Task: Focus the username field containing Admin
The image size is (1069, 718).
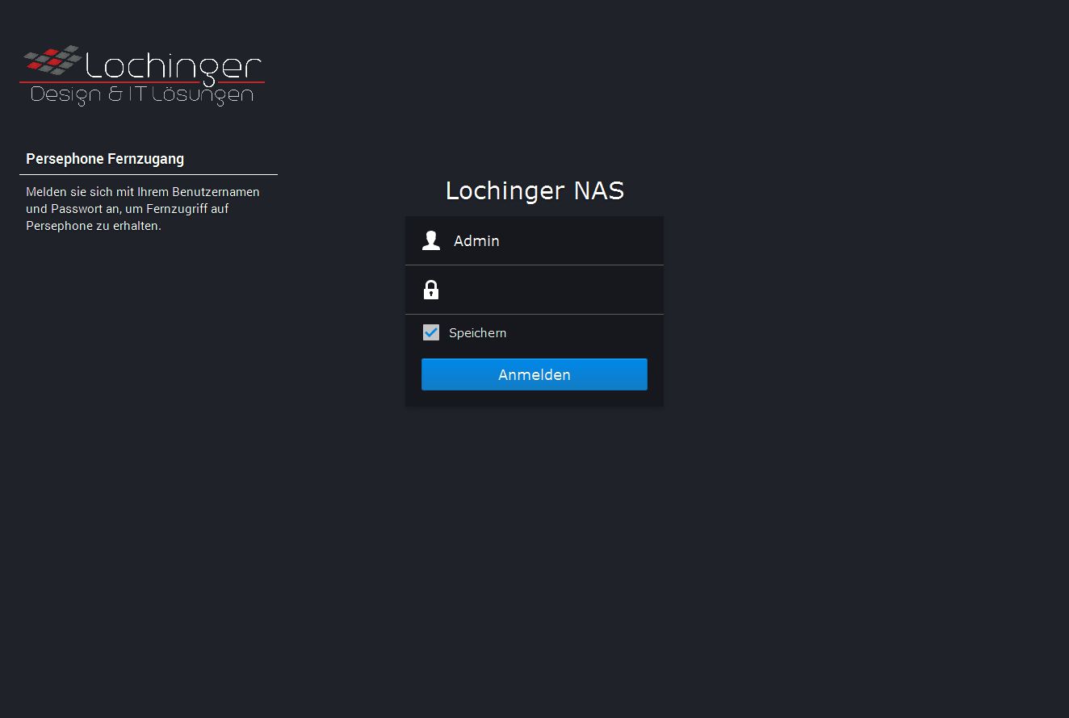Action: point(534,240)
